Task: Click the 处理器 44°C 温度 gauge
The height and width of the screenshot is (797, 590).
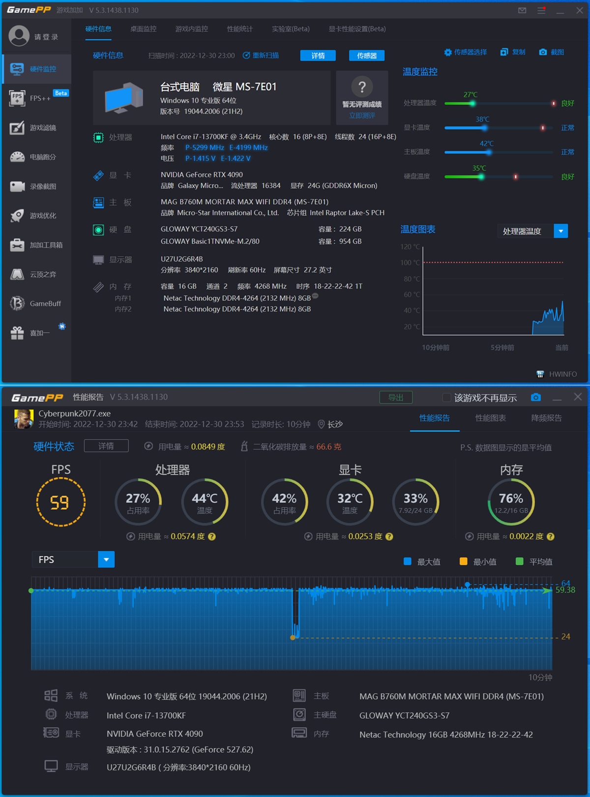Action: pos(205,502)
